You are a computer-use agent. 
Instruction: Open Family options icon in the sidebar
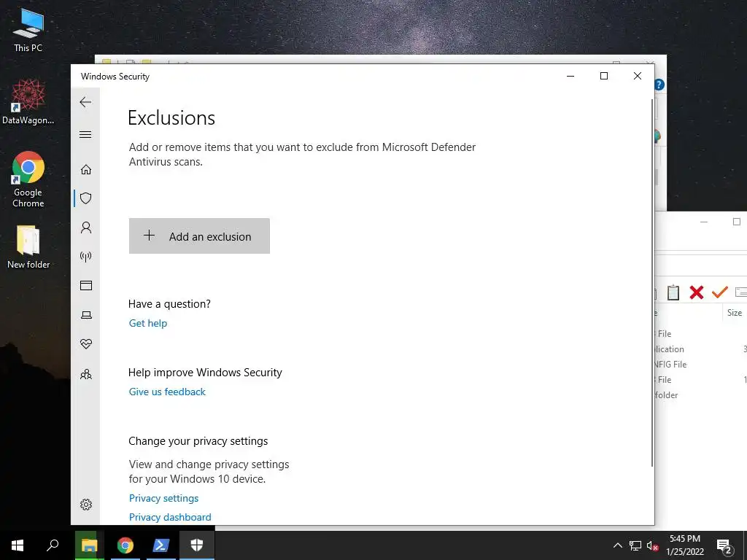tap(86, 374)
